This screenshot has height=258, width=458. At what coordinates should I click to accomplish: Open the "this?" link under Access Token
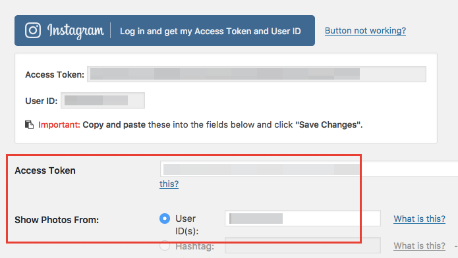[169, 184]
